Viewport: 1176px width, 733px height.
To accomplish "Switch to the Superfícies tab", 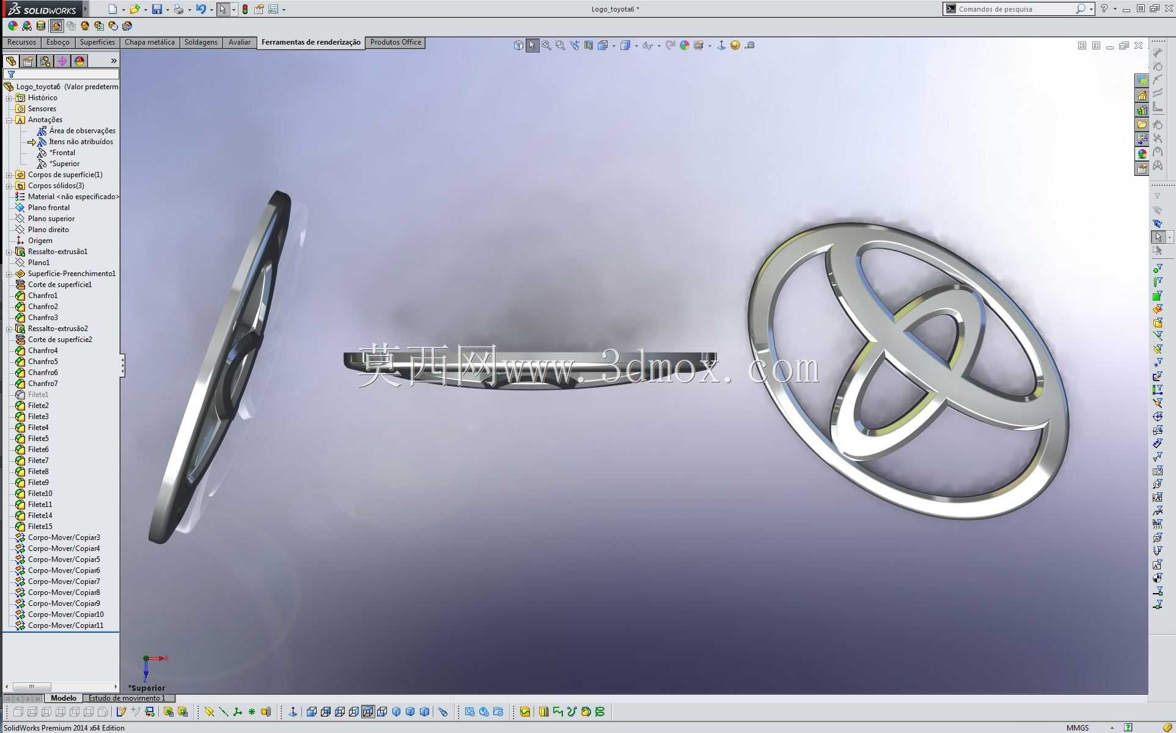I will click(x=97, y=42).
